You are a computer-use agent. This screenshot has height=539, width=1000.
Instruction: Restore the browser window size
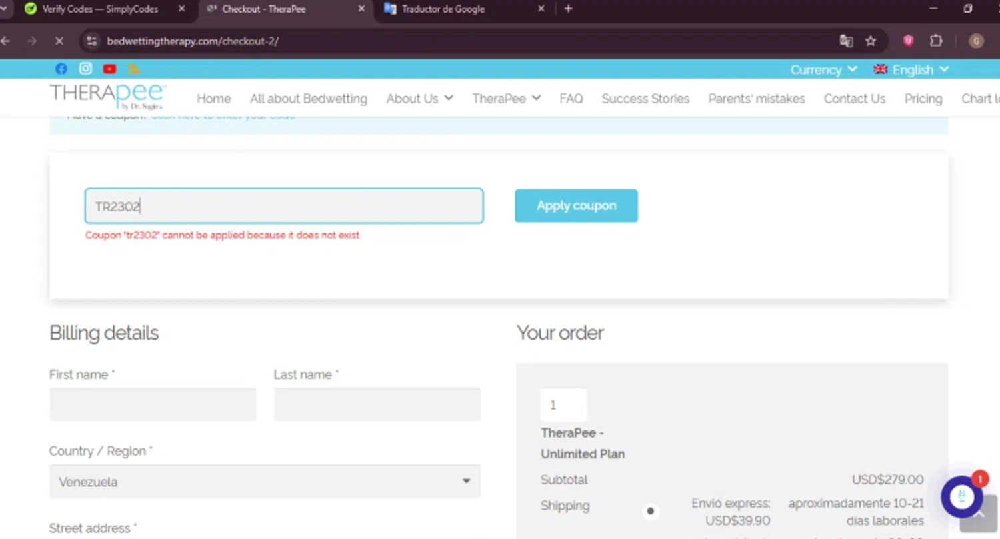coord(968,9)
